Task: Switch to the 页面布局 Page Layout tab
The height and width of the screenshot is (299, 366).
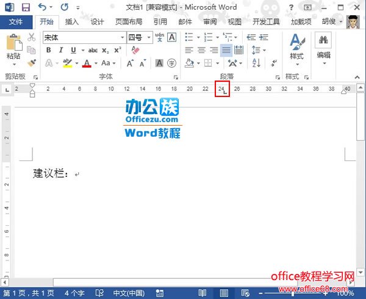Action: (x=129, y=22)
